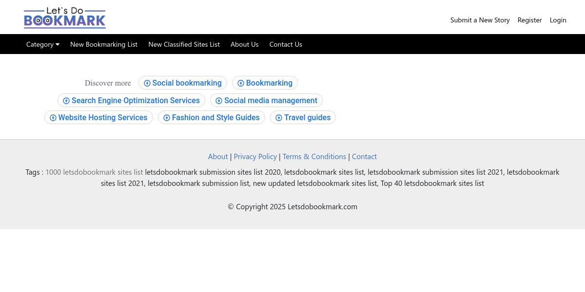Click 'Top 40 letsdobookmark sites list' text
585x292 pixels.
pos(432,183)
